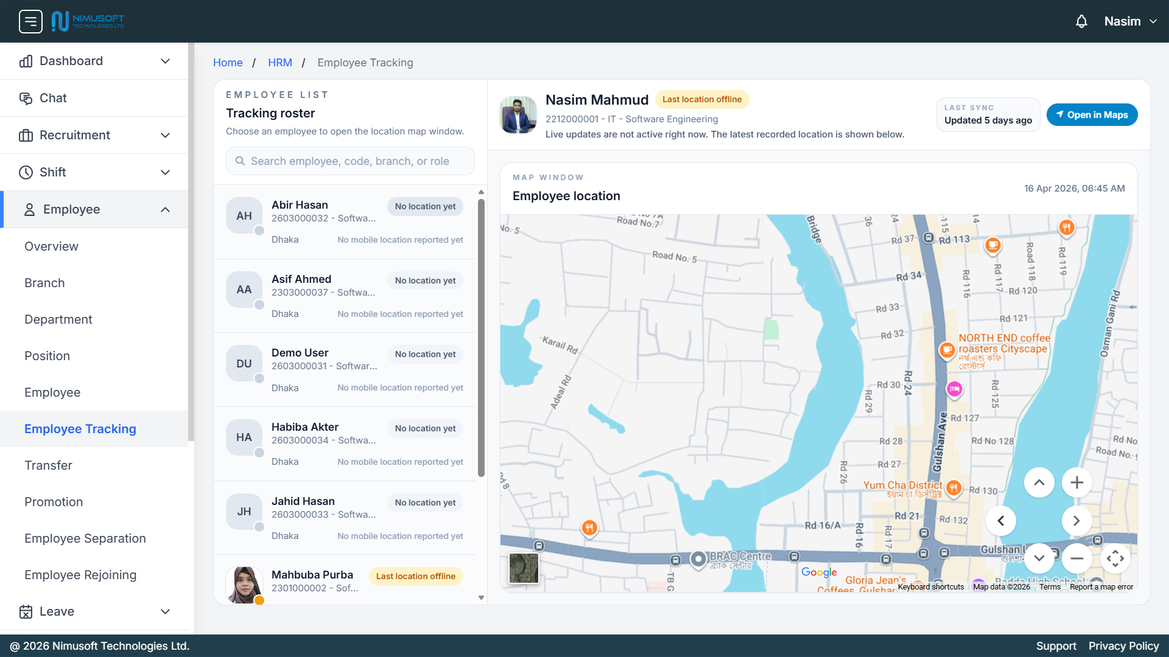Open Employee Separation from sidebar
1169x657 pixels.
tap(85, 538)
